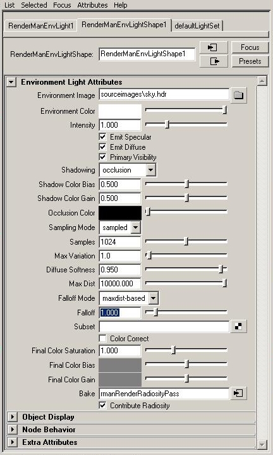Click the Falloff value field
The image size is (273, 455).
click(120, 313)
